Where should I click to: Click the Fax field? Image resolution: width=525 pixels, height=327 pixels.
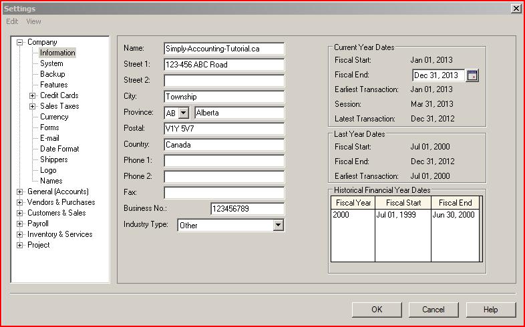tap(224, 194)
